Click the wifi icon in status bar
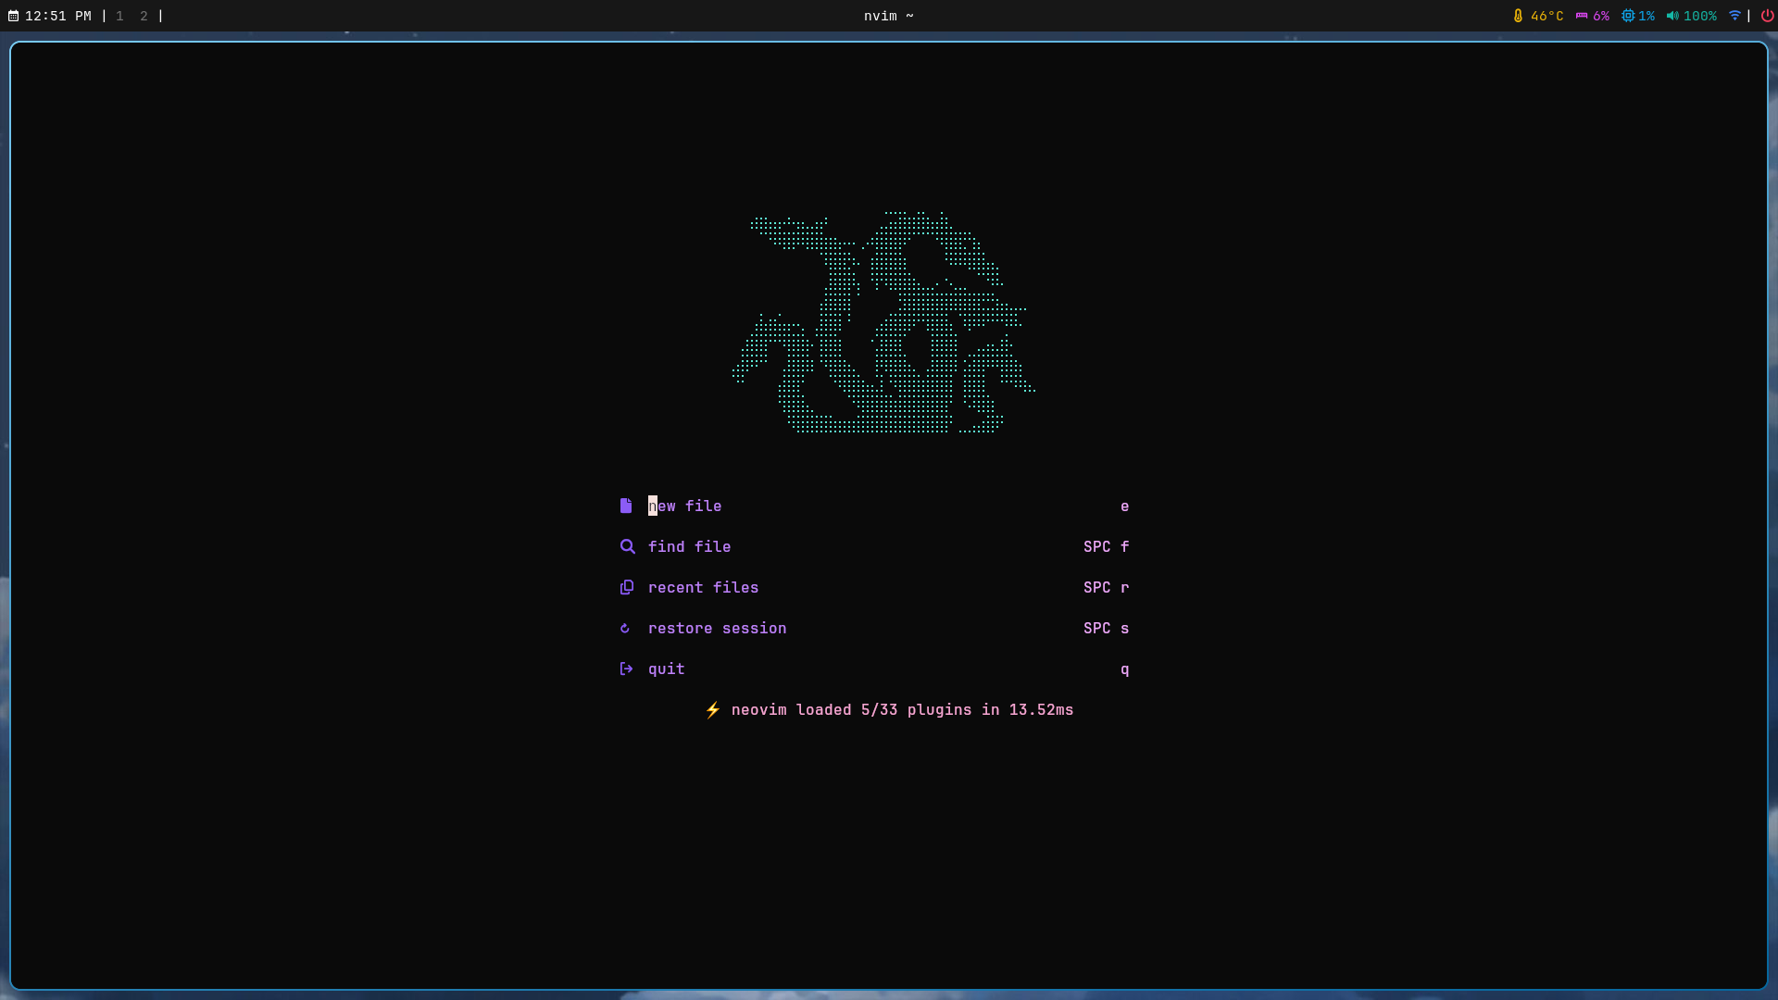1778x1000 pixels. coord(1734,16)
